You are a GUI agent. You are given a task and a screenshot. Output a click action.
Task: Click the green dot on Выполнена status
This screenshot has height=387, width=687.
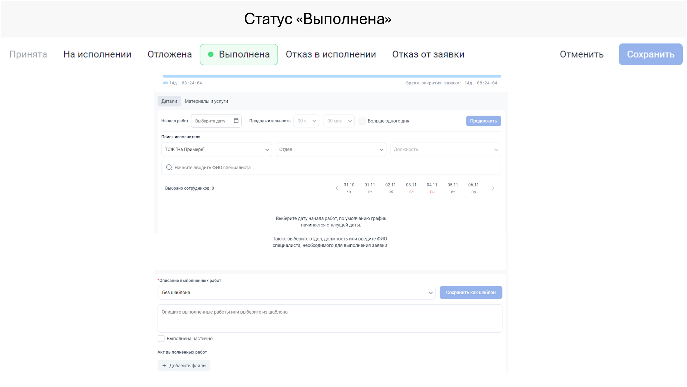pyautogui.click(x=211, y=54)
